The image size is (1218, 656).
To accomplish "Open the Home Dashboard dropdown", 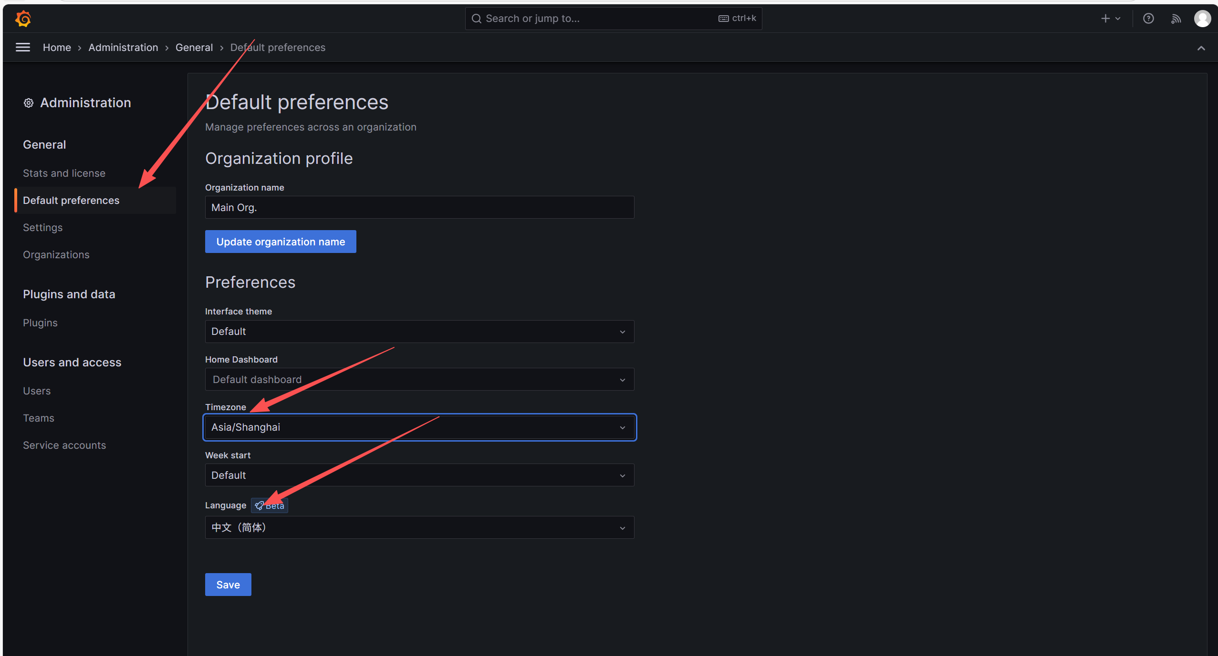I will (x=419, y=380).
